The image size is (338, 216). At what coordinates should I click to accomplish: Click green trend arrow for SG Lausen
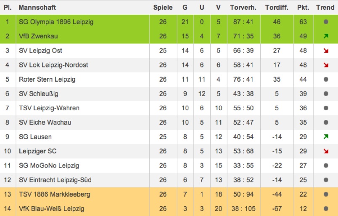click(326, 137)
